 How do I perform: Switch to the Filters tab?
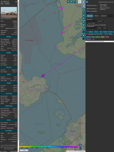pyautogui.click(x=96, y=16)
